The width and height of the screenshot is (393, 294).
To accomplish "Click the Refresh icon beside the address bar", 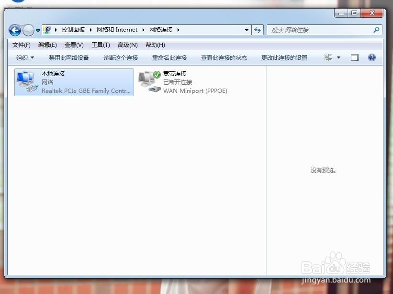I will coord(258,30).
